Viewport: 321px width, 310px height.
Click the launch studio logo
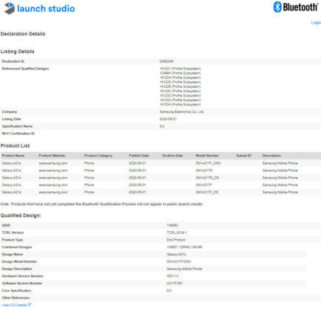pos(40,8)
